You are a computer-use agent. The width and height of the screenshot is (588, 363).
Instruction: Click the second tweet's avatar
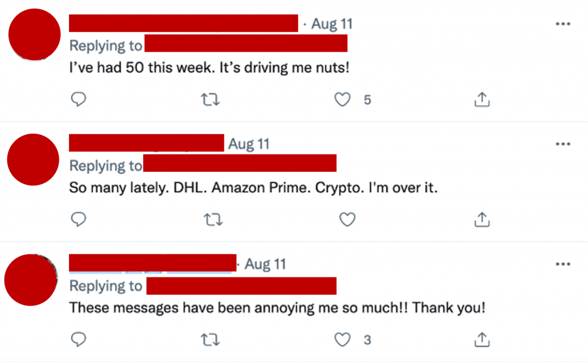point(34,159)
